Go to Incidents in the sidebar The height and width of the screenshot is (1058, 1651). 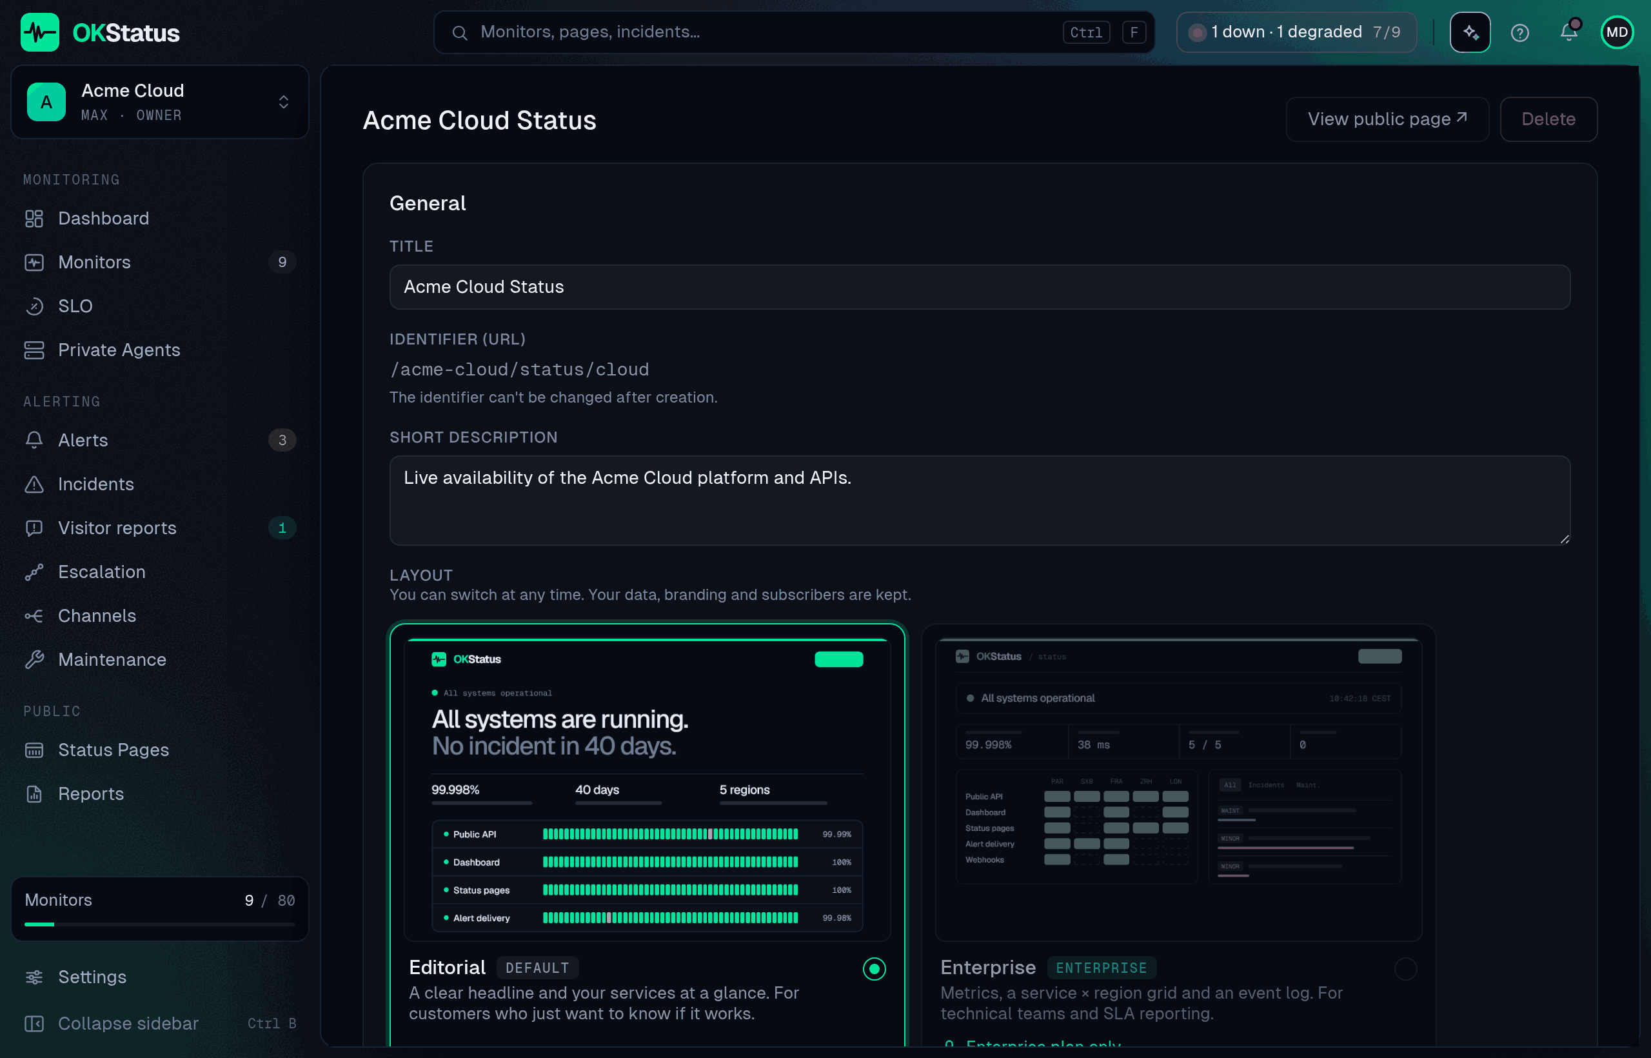(159, 484)
